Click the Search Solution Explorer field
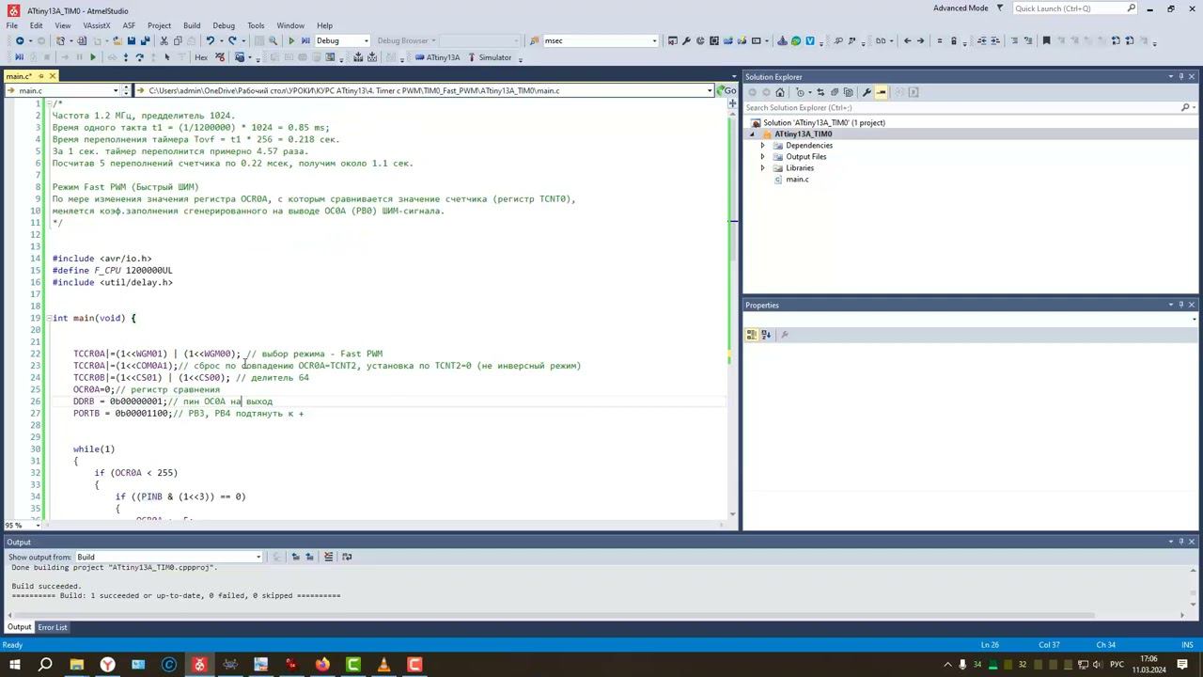Screen dimensions: 1203x677 point(959,107)
